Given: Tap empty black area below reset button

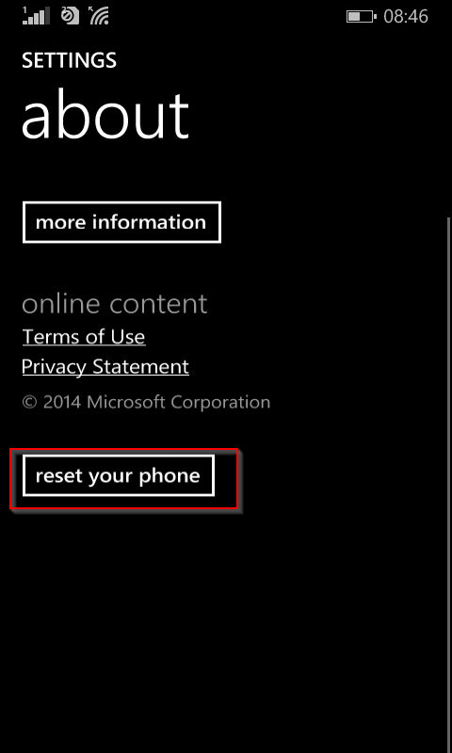Looking at the screenshot, I should coord(226,624).
